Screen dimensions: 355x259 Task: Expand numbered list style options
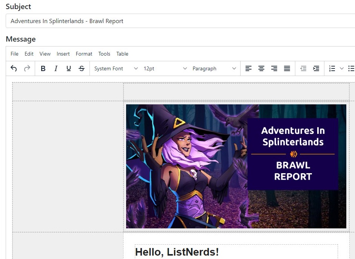point(342,68)
